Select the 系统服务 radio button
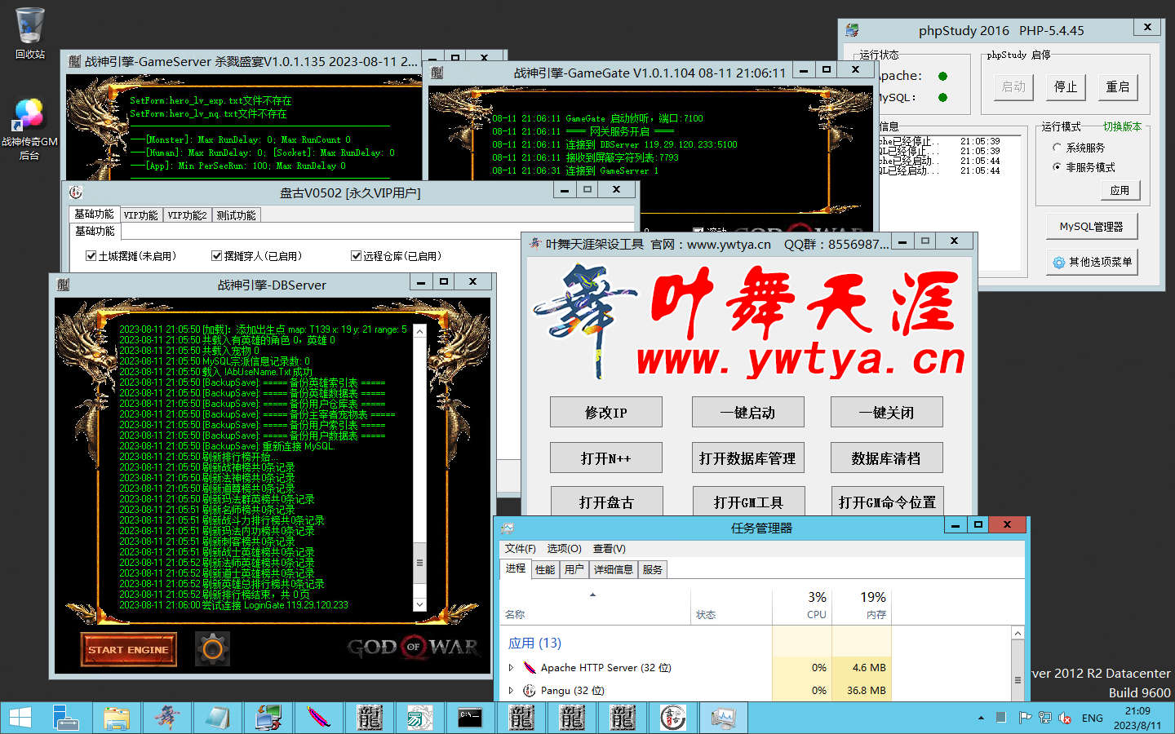 1057,148
